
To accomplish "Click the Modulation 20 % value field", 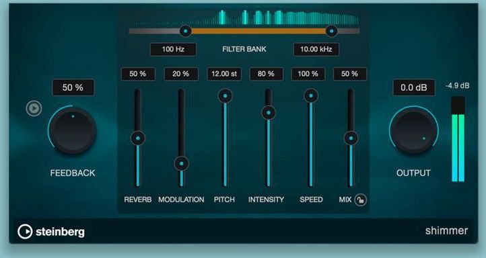I will (181, 74).
